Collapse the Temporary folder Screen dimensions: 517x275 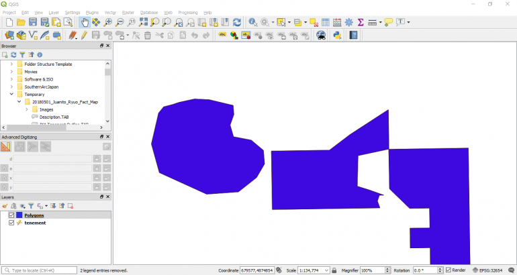[11, 94]
